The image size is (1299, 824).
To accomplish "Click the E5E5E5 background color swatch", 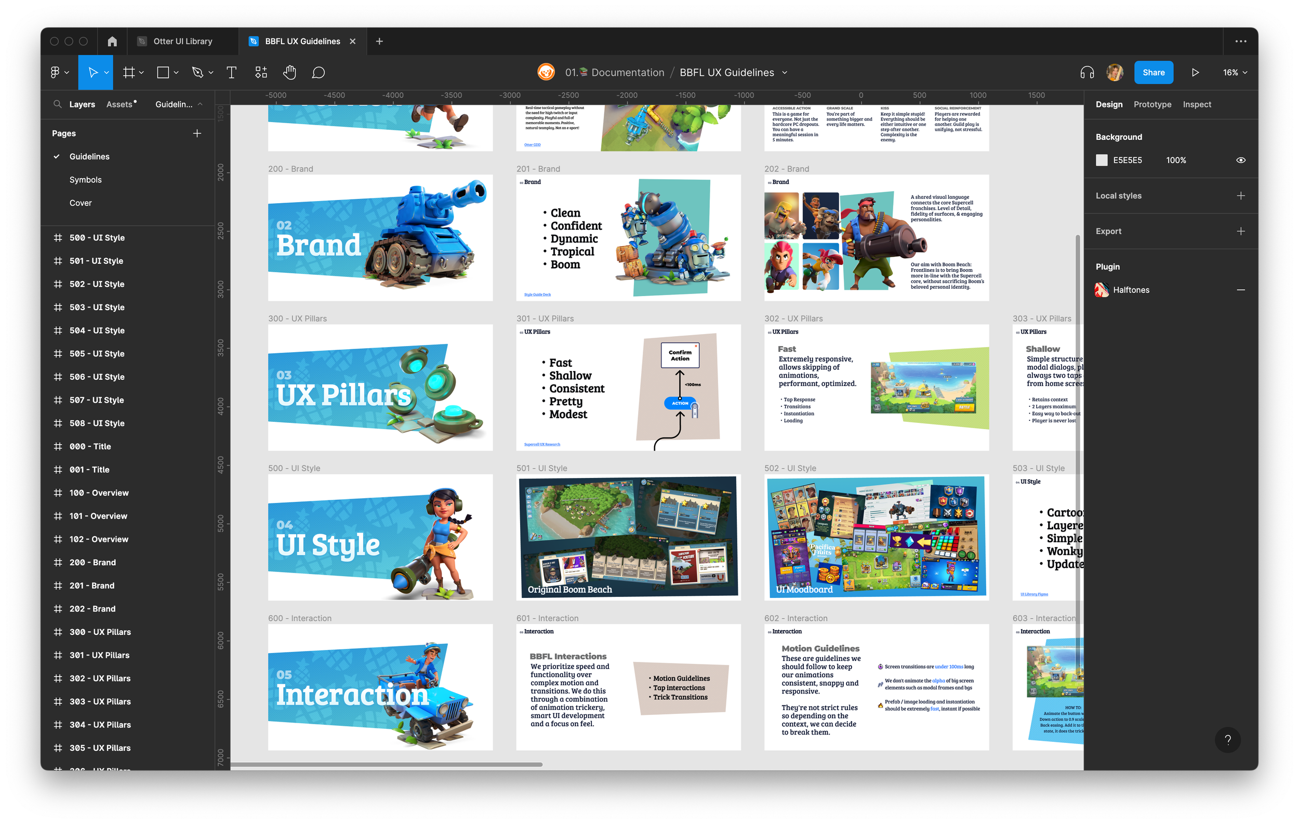I will point(1102,160).
